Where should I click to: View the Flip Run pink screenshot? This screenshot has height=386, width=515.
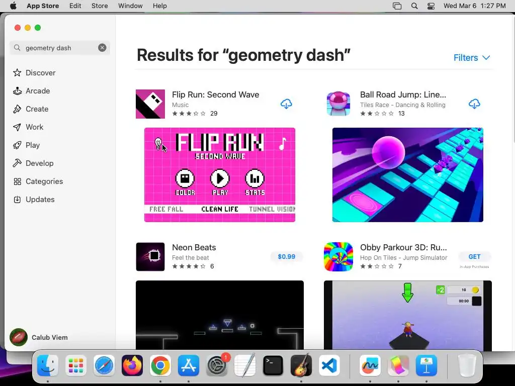click(220, 174)
